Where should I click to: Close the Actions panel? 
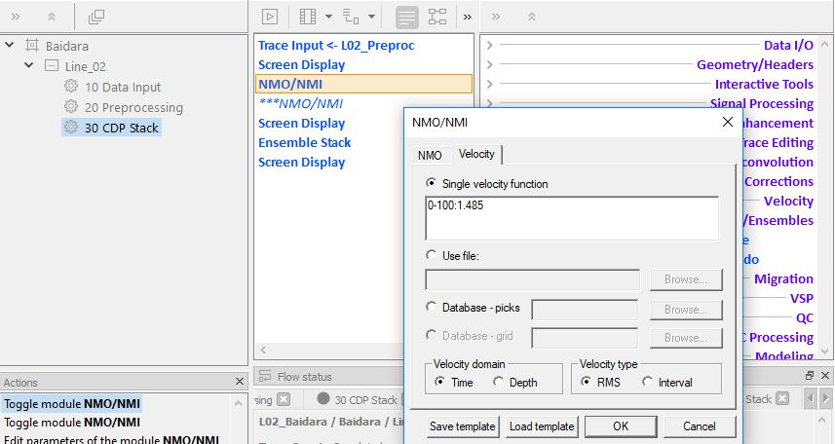[x=240, y=382]
